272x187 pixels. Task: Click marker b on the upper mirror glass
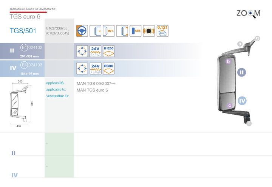point(228,61)
